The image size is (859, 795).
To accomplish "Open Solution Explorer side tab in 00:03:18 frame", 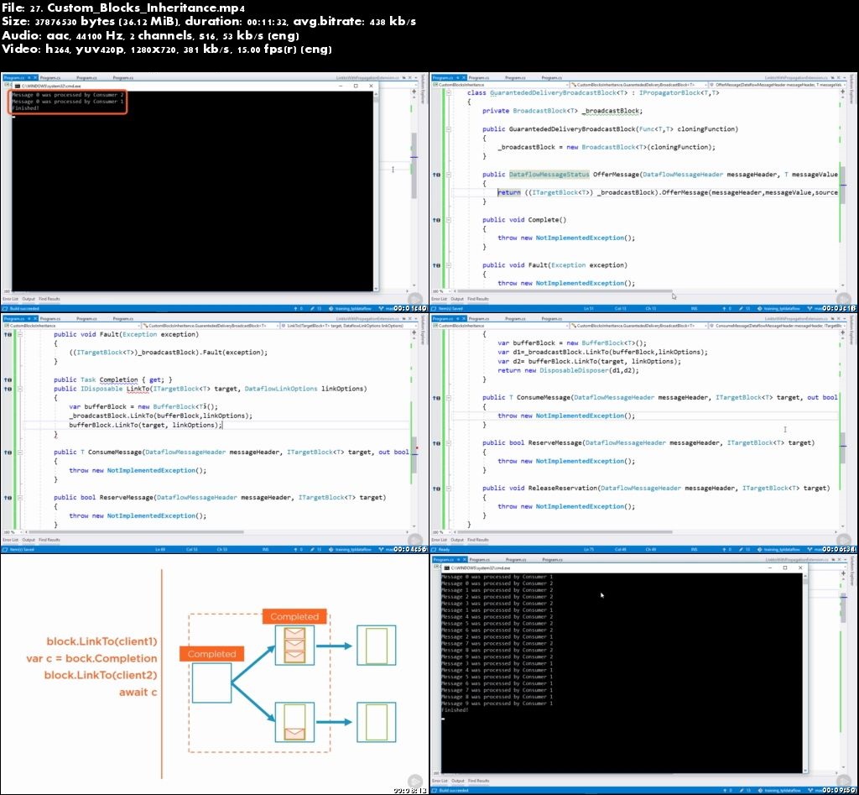I will coord(851,89).
